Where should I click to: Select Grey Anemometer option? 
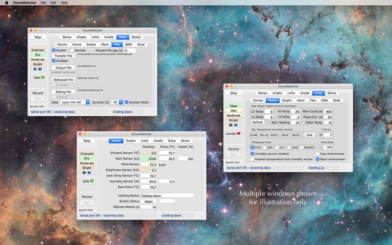(x=318, y=154)
